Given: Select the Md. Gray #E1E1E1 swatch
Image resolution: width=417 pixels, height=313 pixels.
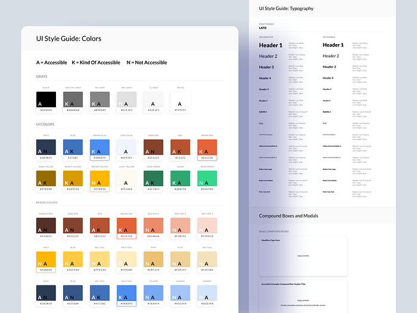Looking at the screenshot, I should [126, 102].
